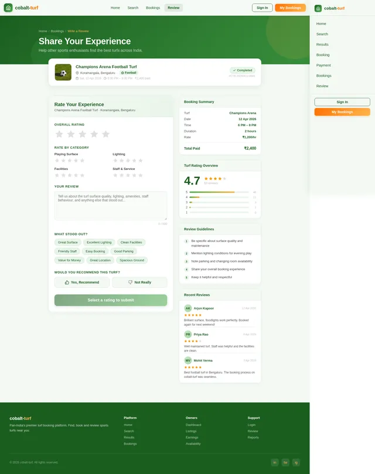Click the 'in' social icon in footer
375x474 pixels.
(275, 462)
